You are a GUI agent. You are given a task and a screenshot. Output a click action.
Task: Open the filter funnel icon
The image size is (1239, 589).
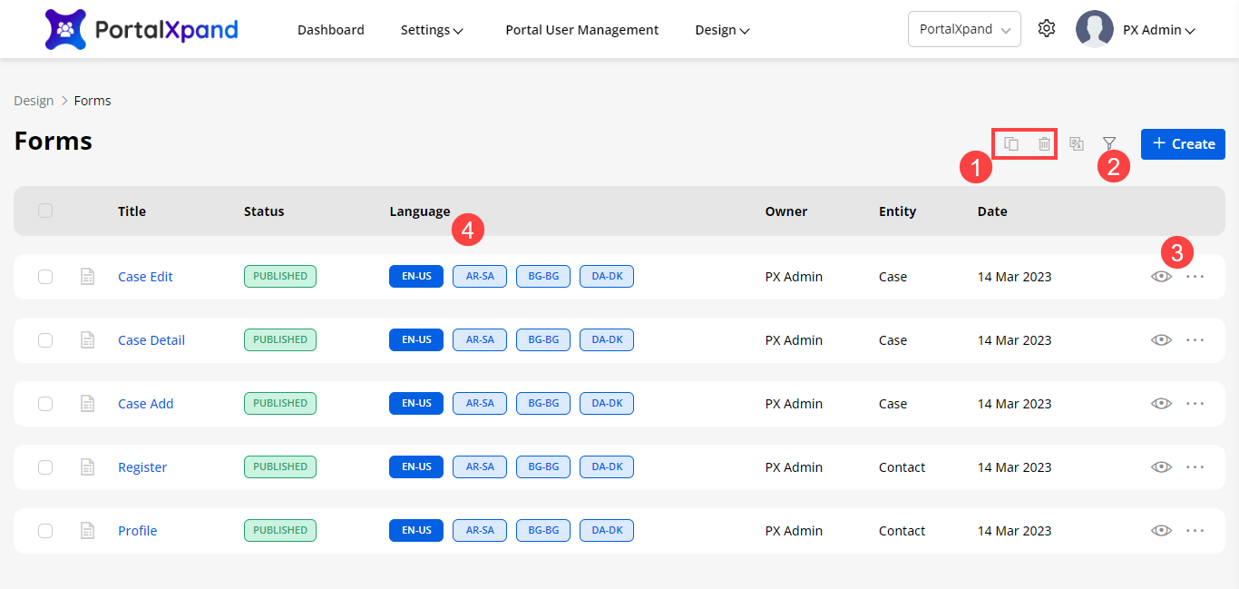click(1108, 143)
